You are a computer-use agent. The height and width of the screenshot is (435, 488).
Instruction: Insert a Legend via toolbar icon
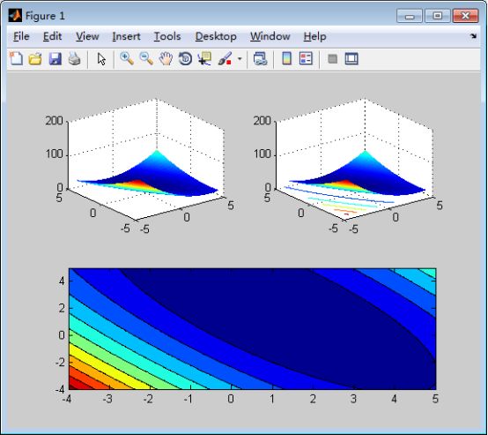click(x=306, y=58)
